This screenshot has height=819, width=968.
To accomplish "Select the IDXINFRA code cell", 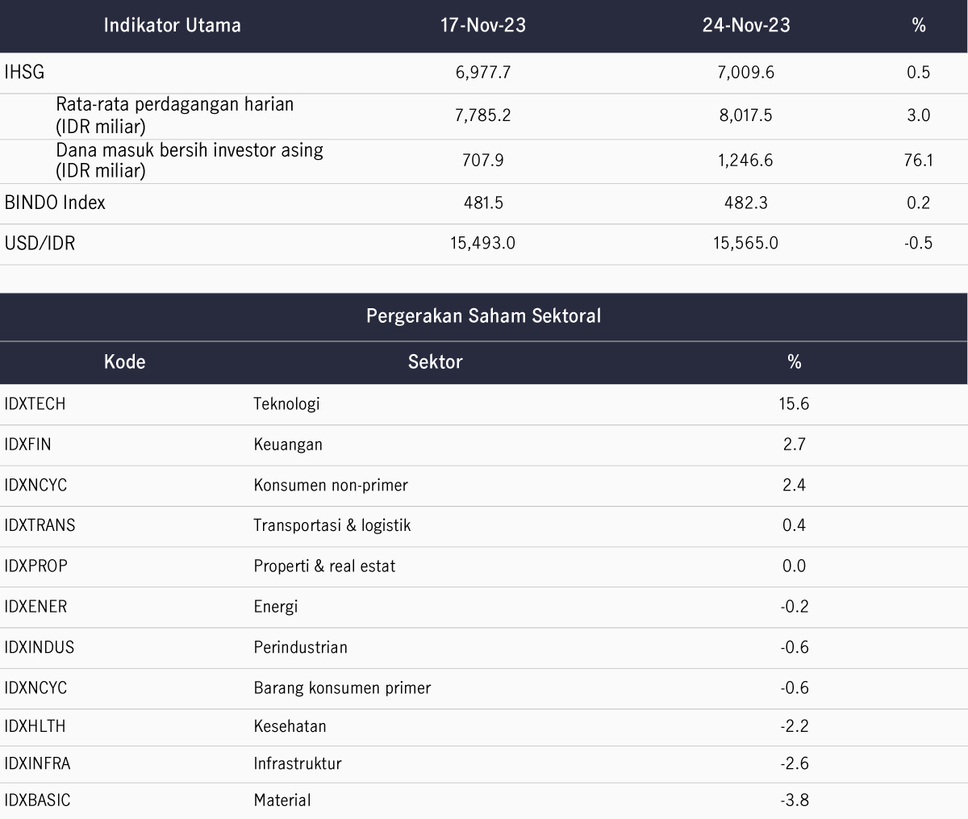I will pyautogui.click(x=37, y=763).
